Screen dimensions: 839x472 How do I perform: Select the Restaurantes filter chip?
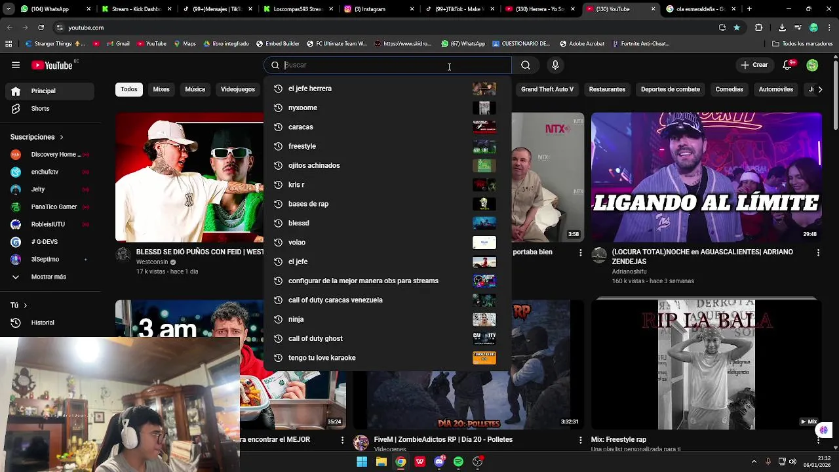(607, 89)
